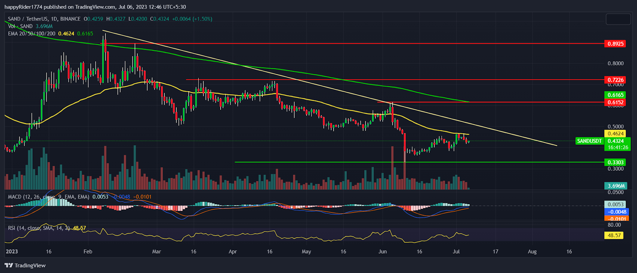This screenshot has height=273, width=637.
Task: Click the yellow 48.57 RSI axis label
Action: coord(614,235)
